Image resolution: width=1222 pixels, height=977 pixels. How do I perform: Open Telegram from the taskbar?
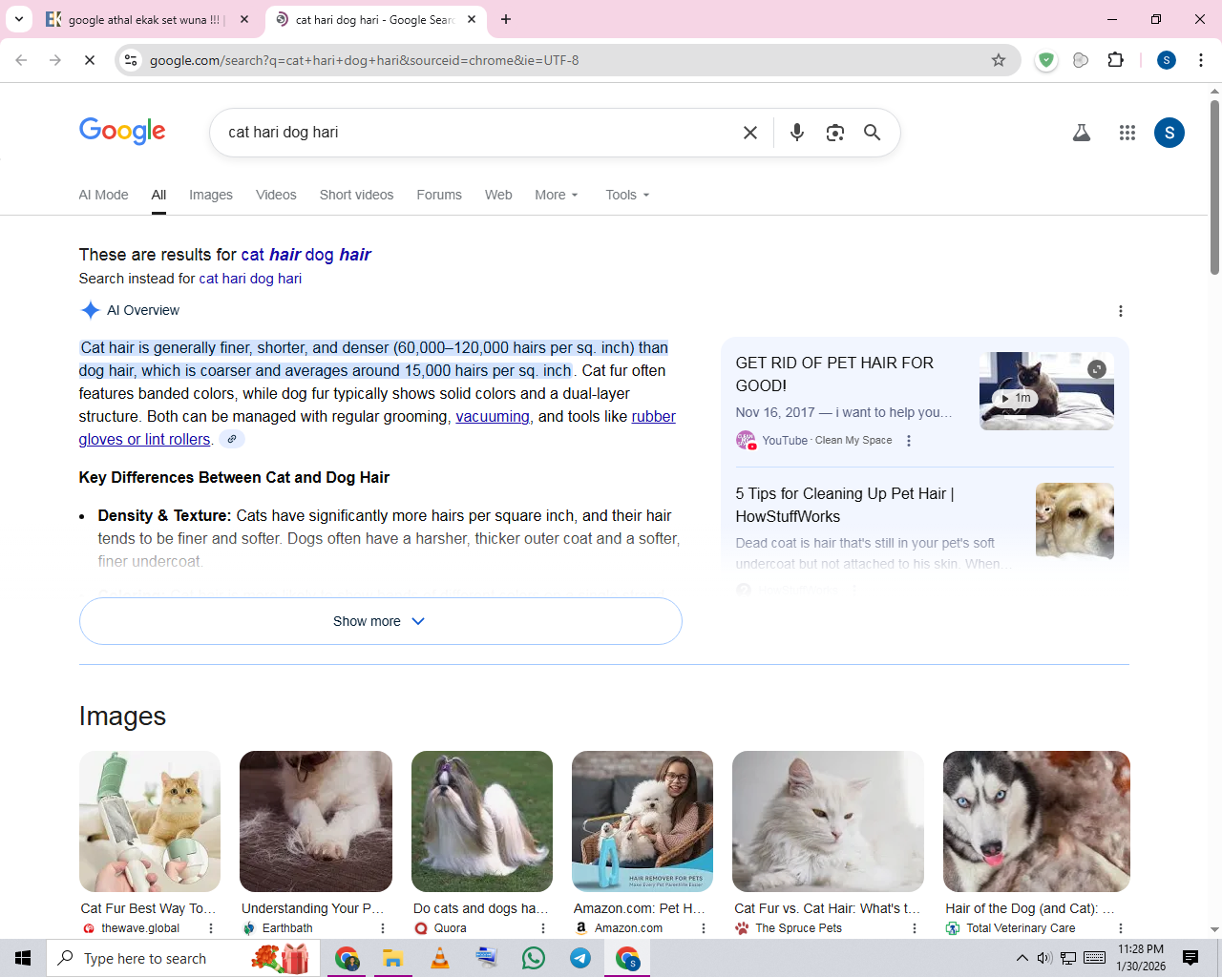pos(580,958)
